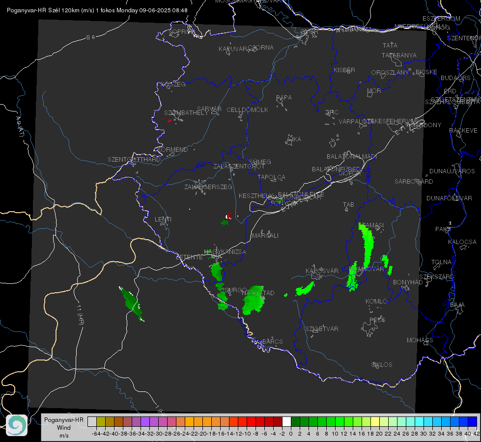Pick the gray swatch at the legend's left end
The width and height of the screenshot is (481, 442).
(92, 422)
